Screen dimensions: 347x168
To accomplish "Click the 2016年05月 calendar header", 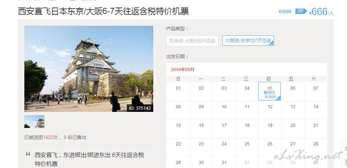I will (x=183, y=70).
